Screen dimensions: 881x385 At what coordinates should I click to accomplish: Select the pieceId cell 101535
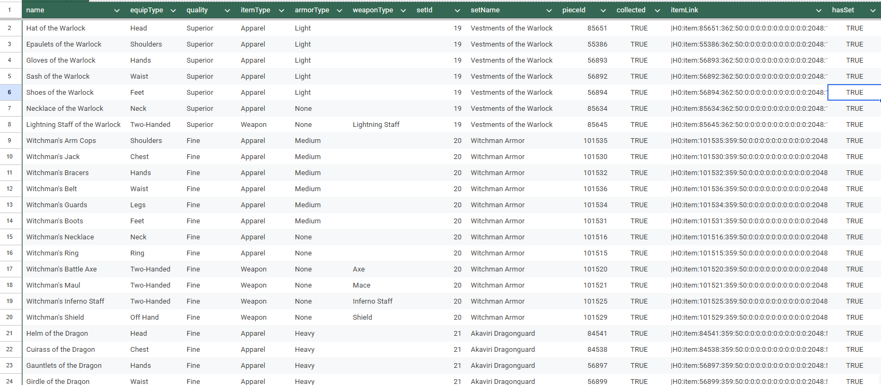click(595, 140)
